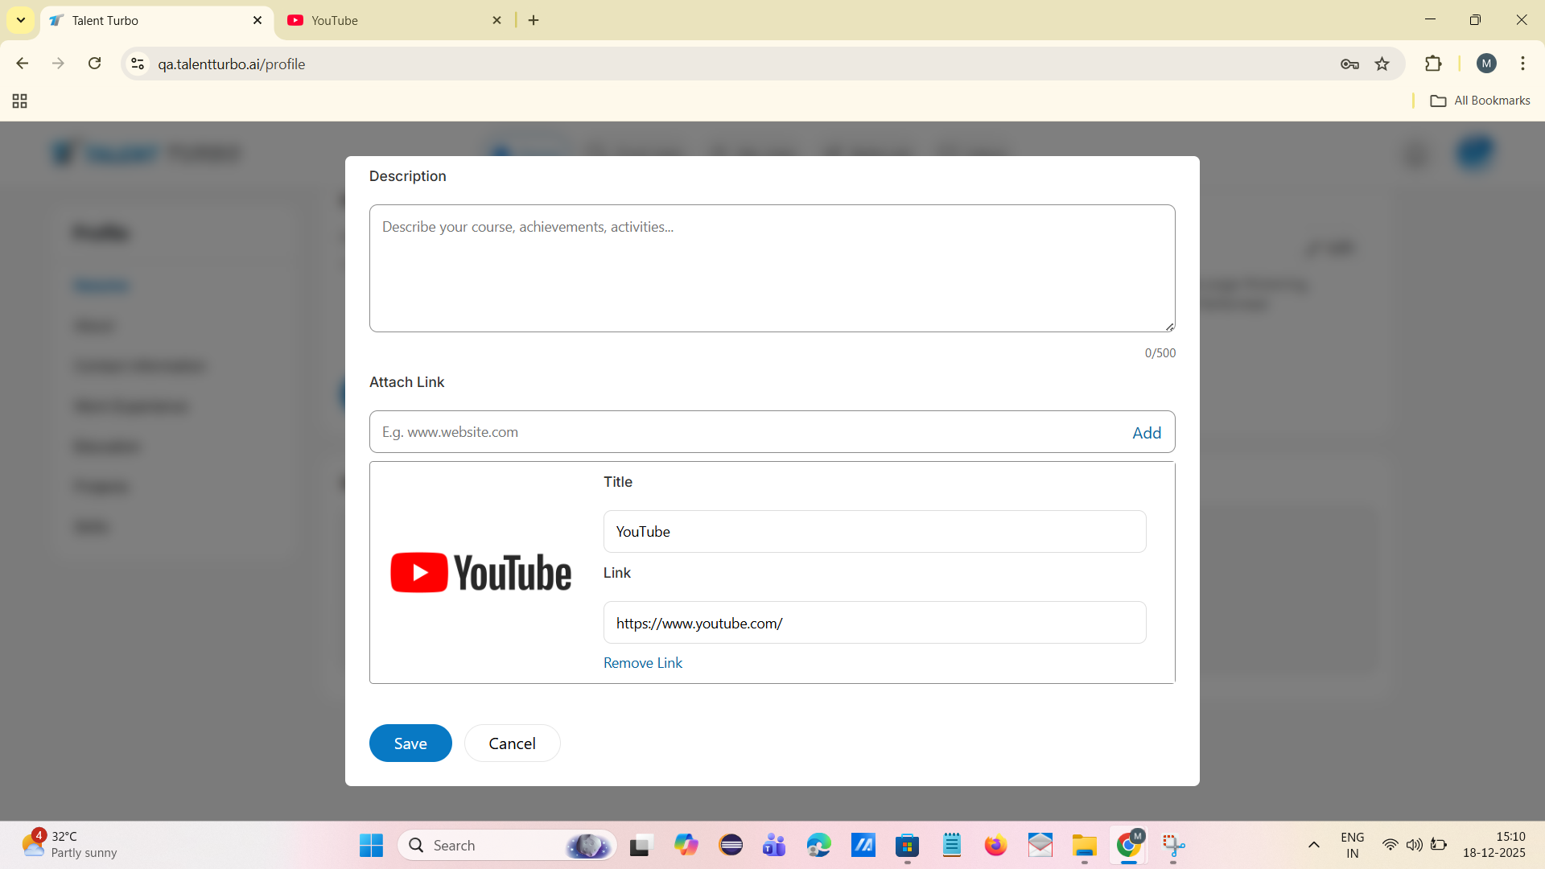
Task: Edit the Link field with youtube URL
Action: coord(875,622)
